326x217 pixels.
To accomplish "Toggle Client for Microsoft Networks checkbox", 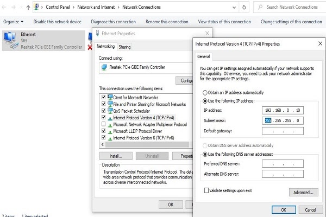I will [103, 97].
